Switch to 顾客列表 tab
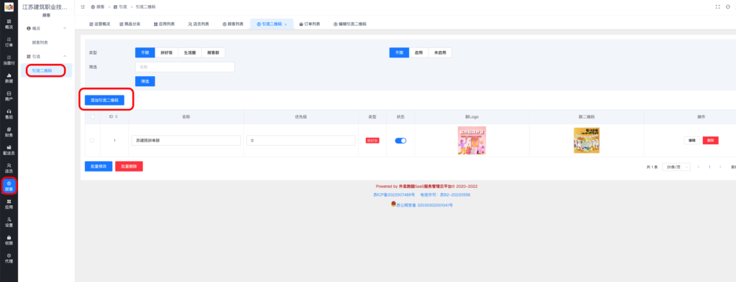Screen dimensions: 736x282 [233, 24]
